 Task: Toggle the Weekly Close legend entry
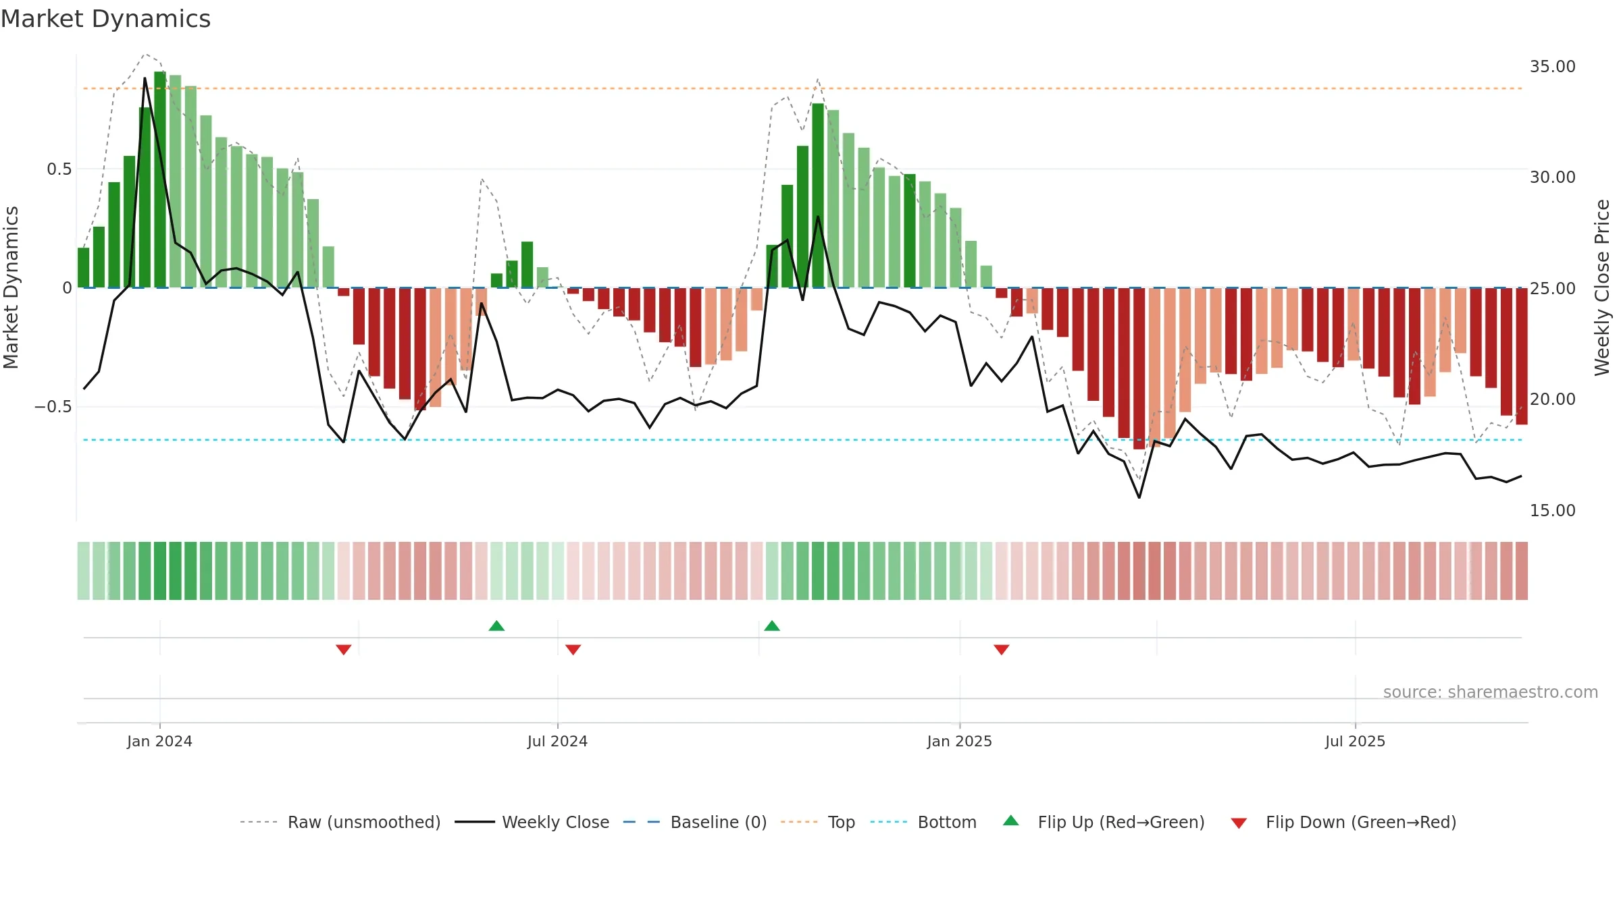[532, 822]
